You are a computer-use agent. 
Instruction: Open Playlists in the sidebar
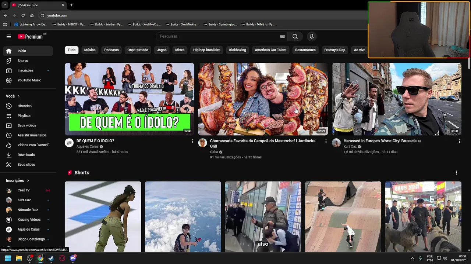point(28,115)
